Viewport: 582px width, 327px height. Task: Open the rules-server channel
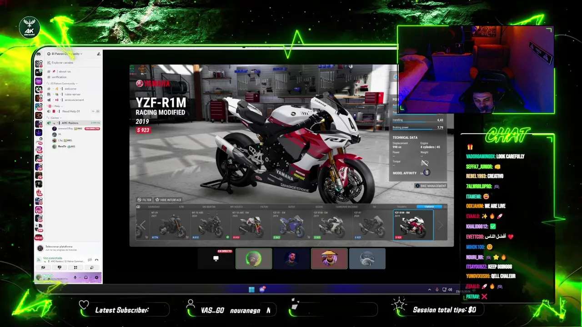click(64, 94)
